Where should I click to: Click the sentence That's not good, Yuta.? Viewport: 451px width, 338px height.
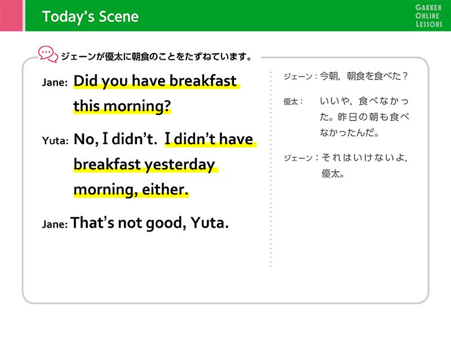pos(149,223)
